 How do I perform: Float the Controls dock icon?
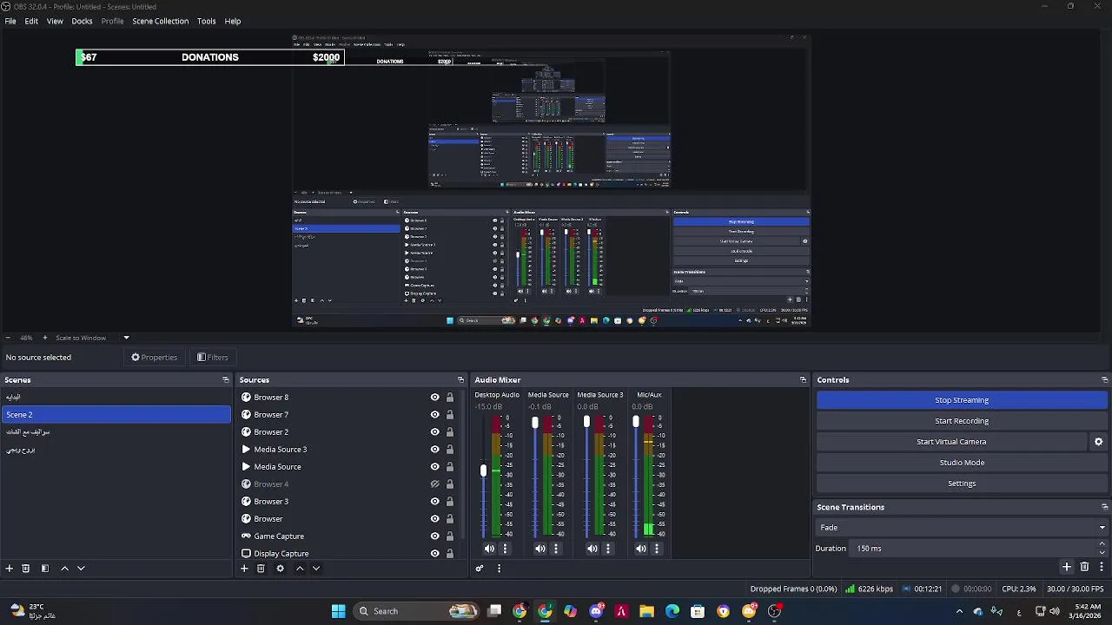coord(1104,379)
